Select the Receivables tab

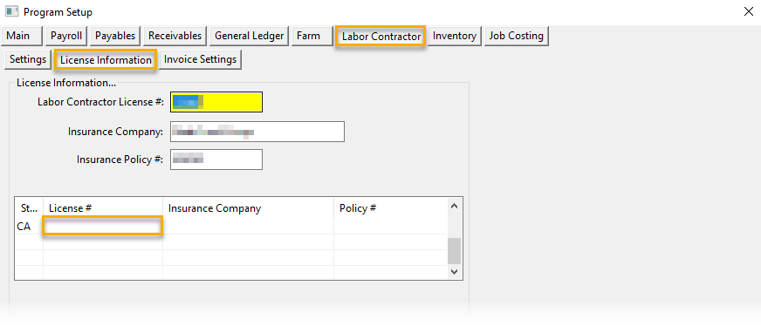click(x=175, y=36)
